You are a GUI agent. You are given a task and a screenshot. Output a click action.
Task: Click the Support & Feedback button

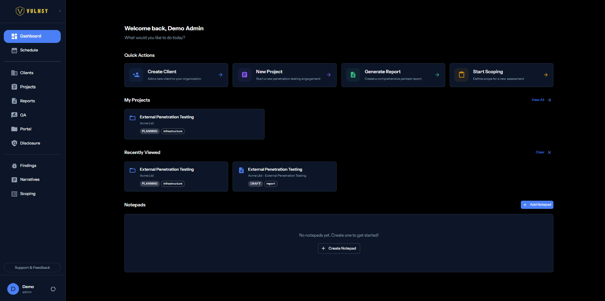point(32,268)
